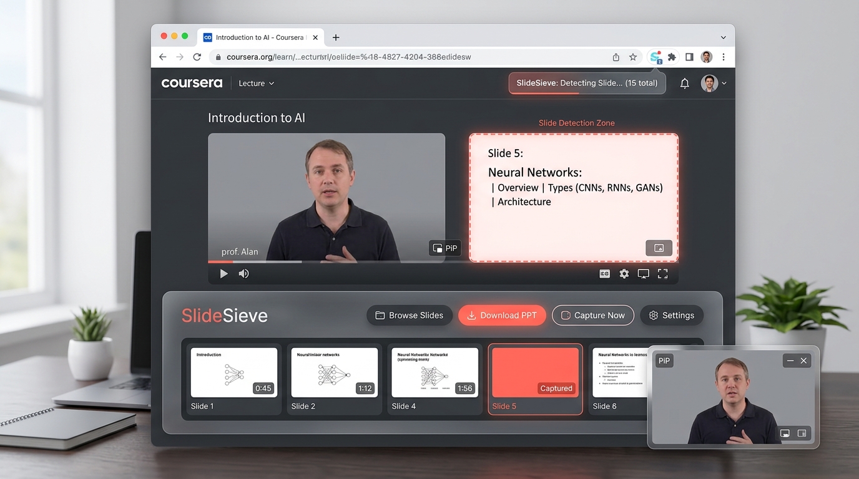Screen dimensions: 859x479
Task: Go forward with the browser arrow
Action: (x=180, y=57)
